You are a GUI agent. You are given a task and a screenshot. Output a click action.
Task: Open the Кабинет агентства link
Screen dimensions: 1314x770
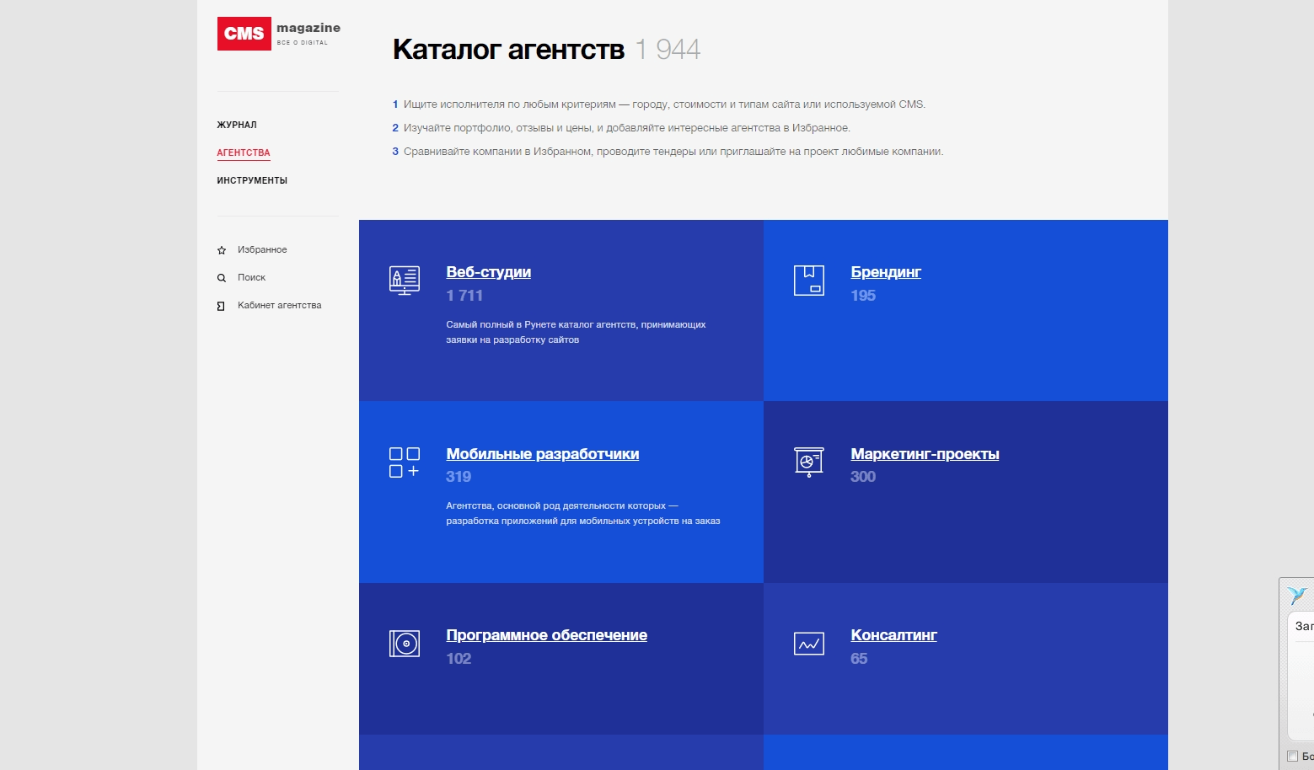pyautogui.click(x=279, y=306)
